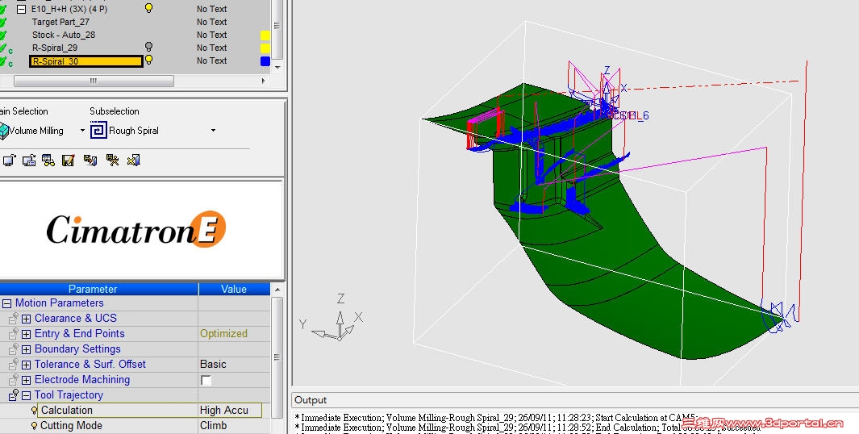Screen dimensions: 859x434
Task: Toggle the grey lightbulb for R-Spiral_29
Action: click(x=148, y=47)
